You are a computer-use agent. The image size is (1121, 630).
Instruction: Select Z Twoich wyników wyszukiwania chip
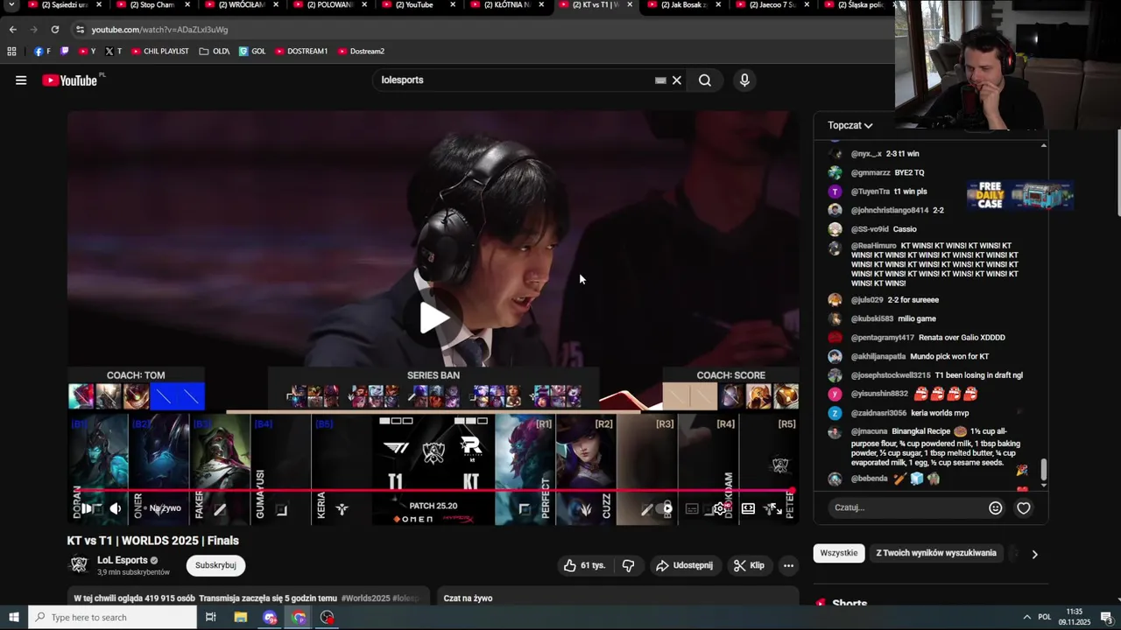click(936, 553)
